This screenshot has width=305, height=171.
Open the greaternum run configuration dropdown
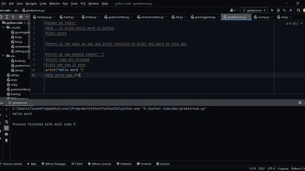coord(254,10)
